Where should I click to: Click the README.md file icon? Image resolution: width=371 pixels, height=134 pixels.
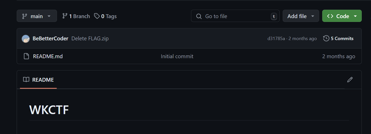[x=26, y=56]
